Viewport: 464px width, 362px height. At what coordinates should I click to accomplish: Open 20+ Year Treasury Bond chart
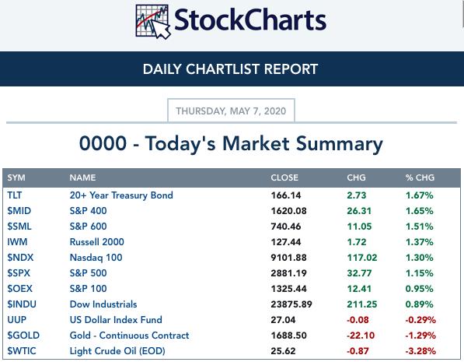[x=121, y=195]
